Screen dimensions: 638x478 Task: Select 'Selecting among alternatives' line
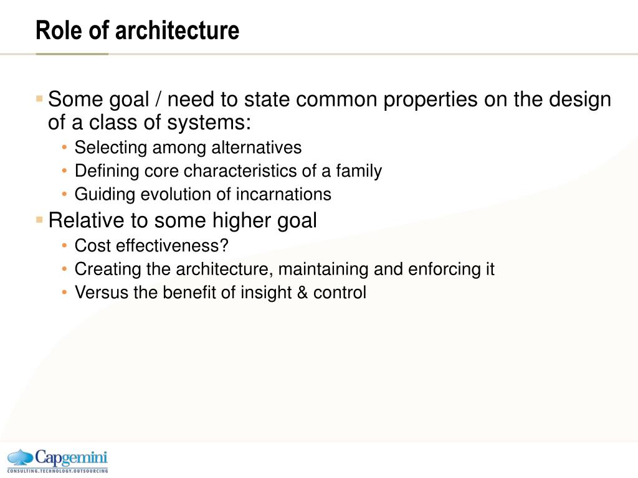(188, 147)
